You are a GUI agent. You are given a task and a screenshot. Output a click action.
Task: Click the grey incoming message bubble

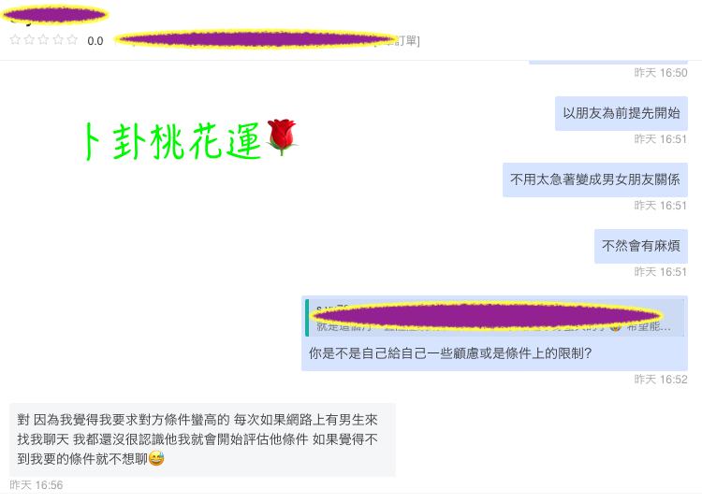202,439
